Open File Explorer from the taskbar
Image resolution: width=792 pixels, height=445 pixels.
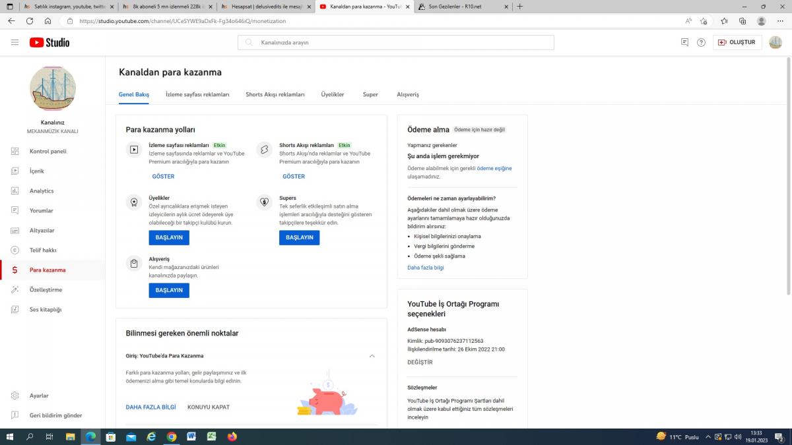(x=71, y=436)
